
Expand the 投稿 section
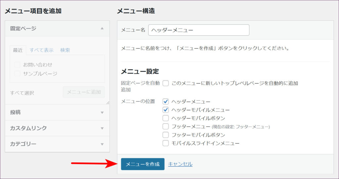102,112
